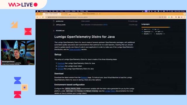This screenshot has height=105, width=187.
Task: Click the Lumigo OpenTelemetry Distro for Java heading
Action: tap(84, 37)
